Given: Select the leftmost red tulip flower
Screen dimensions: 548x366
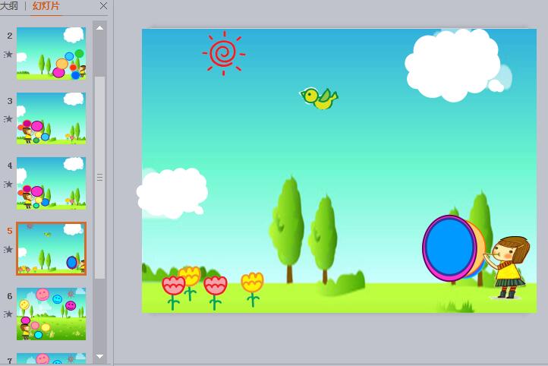Looking at the screenshot, I should 174,292.
